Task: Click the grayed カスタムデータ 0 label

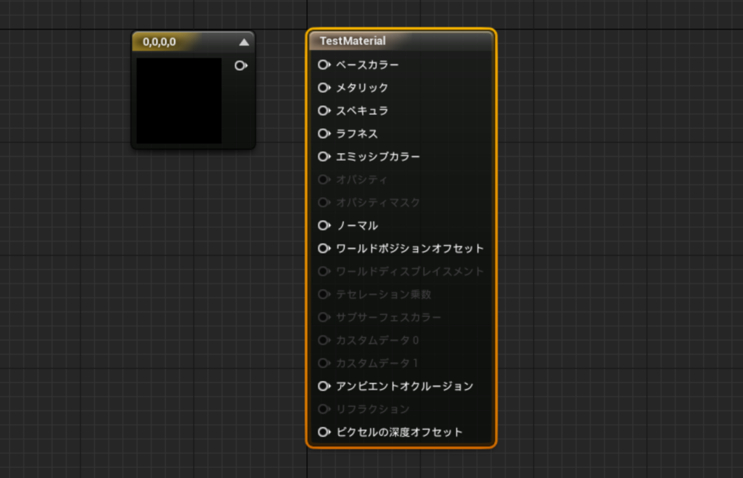Action: [x=377, y=340]
